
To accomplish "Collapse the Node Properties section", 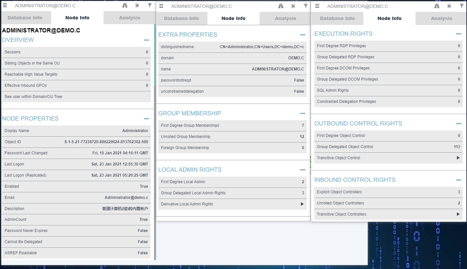I will click(146, 119).
